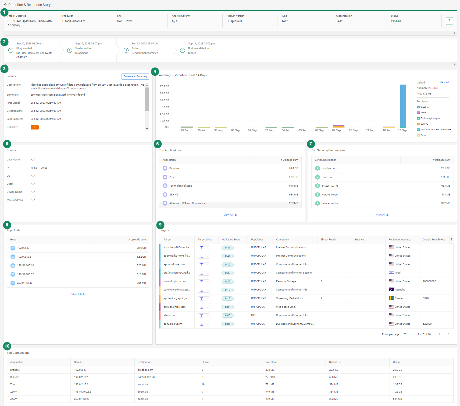The image size is (460, 406).
Task: Click the Generate AI Summary button
Action: [x=135, y=76]
